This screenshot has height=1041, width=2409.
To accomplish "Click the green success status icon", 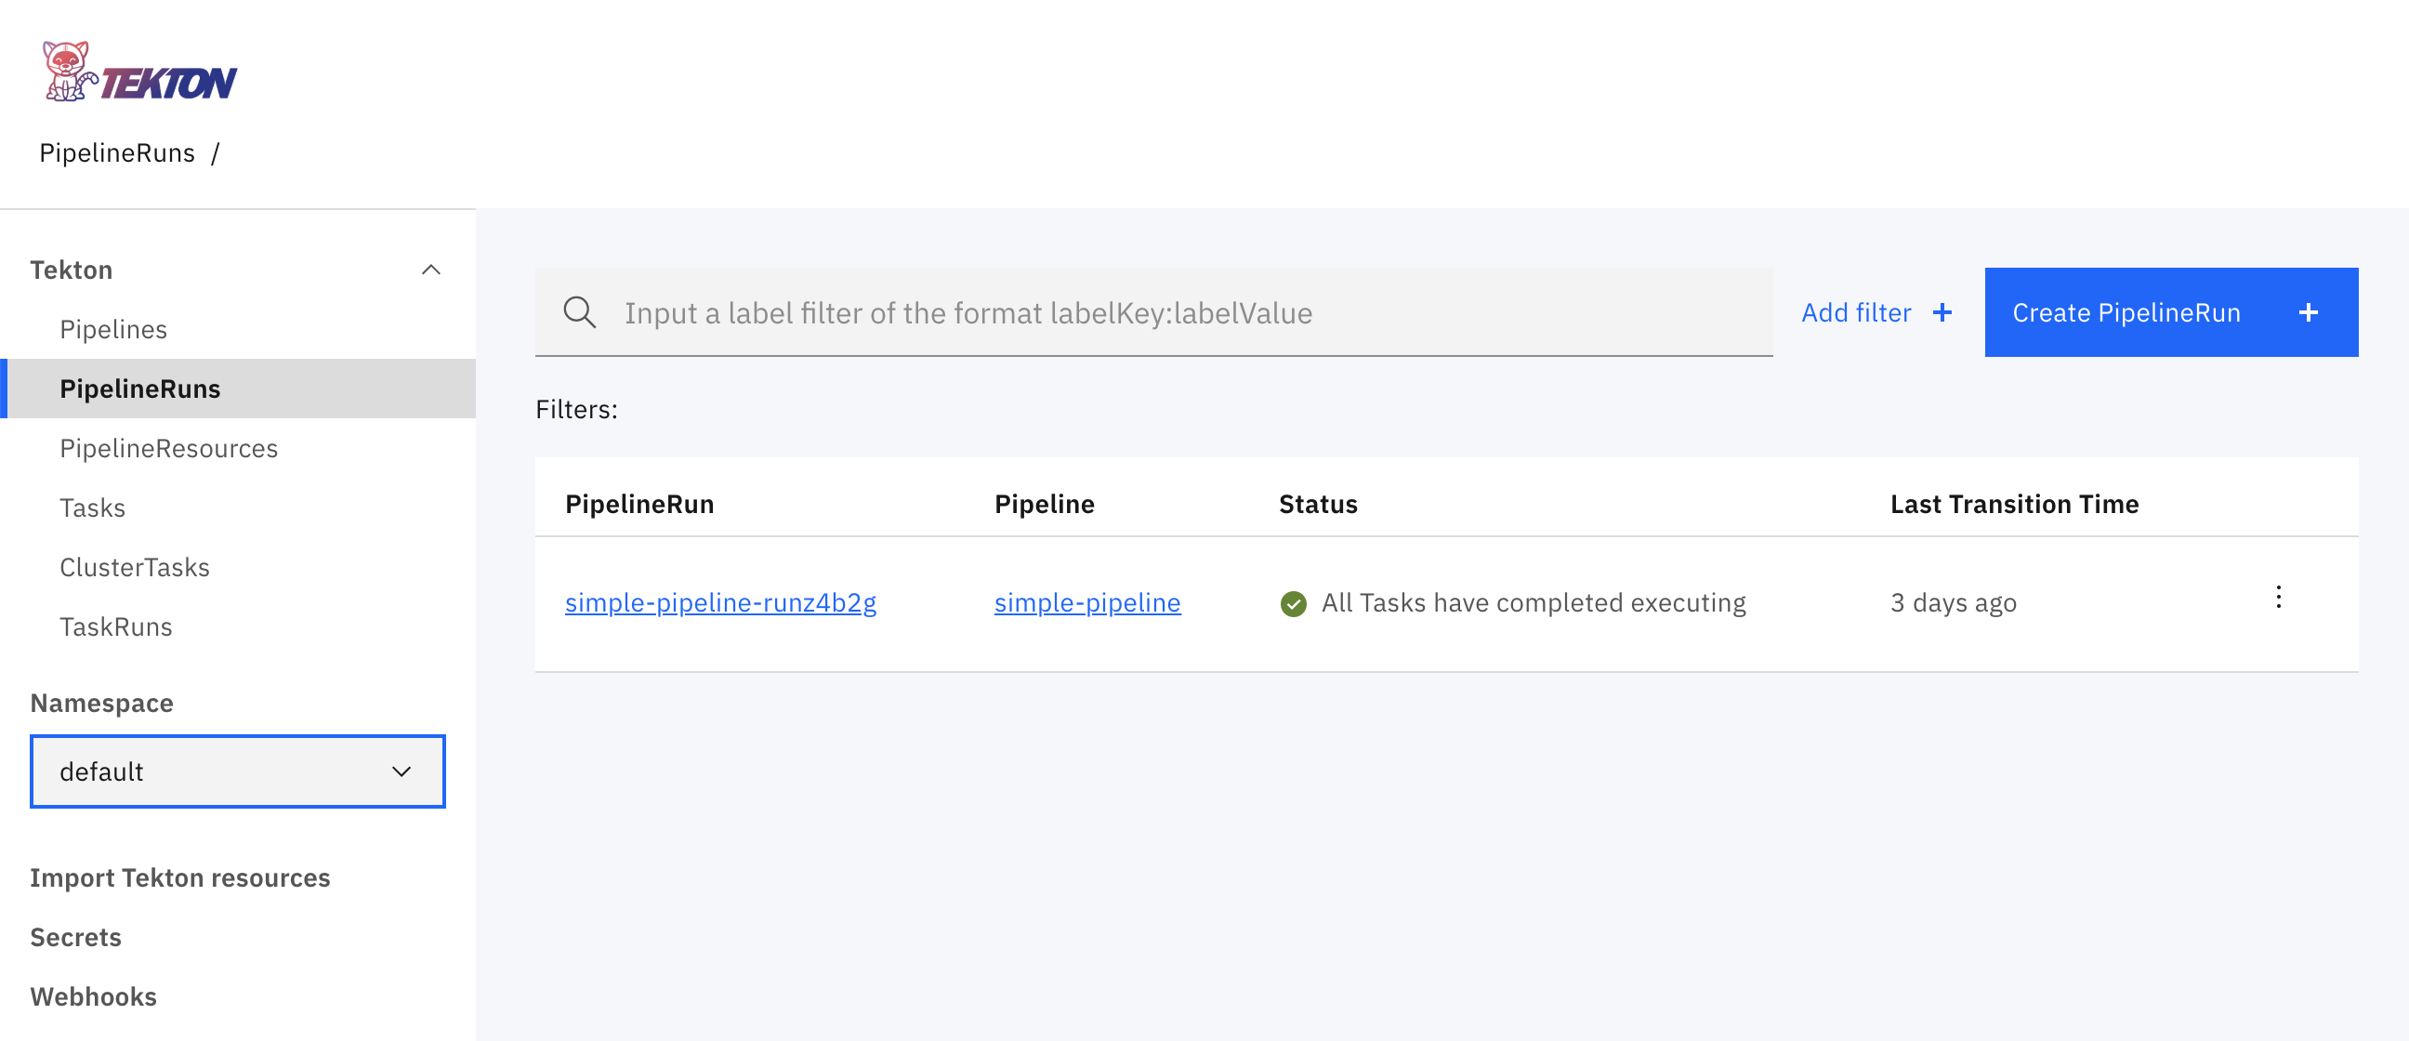I will [1293, 603].
